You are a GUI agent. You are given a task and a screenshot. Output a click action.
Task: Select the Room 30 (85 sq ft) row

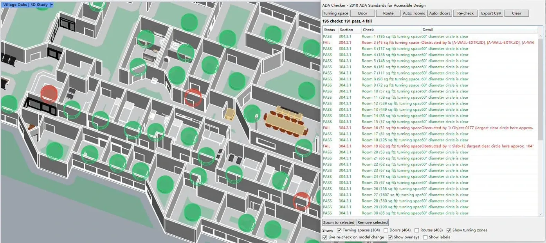click(x=430, y=213)
